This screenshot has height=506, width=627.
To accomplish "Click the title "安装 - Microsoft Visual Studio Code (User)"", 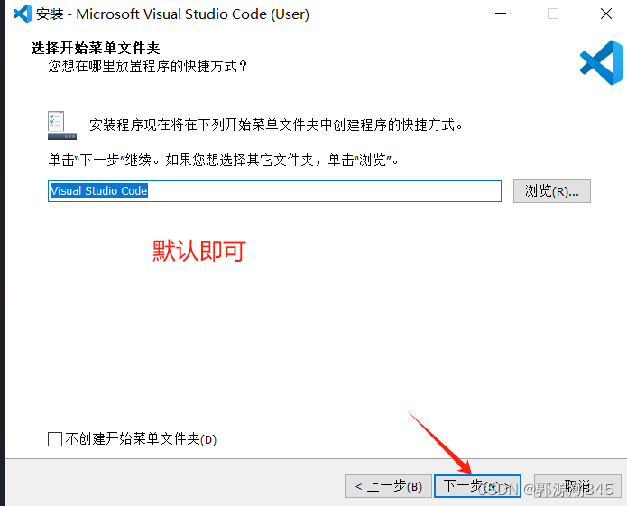I will coord(172,14).
